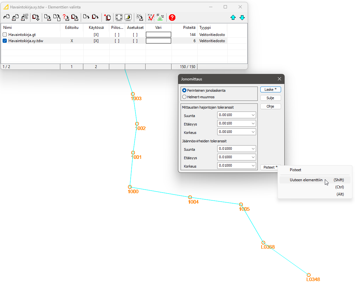The image size is (355, 284).
Task: Click the green triangle with 12 icon
Action: [160, 18]
